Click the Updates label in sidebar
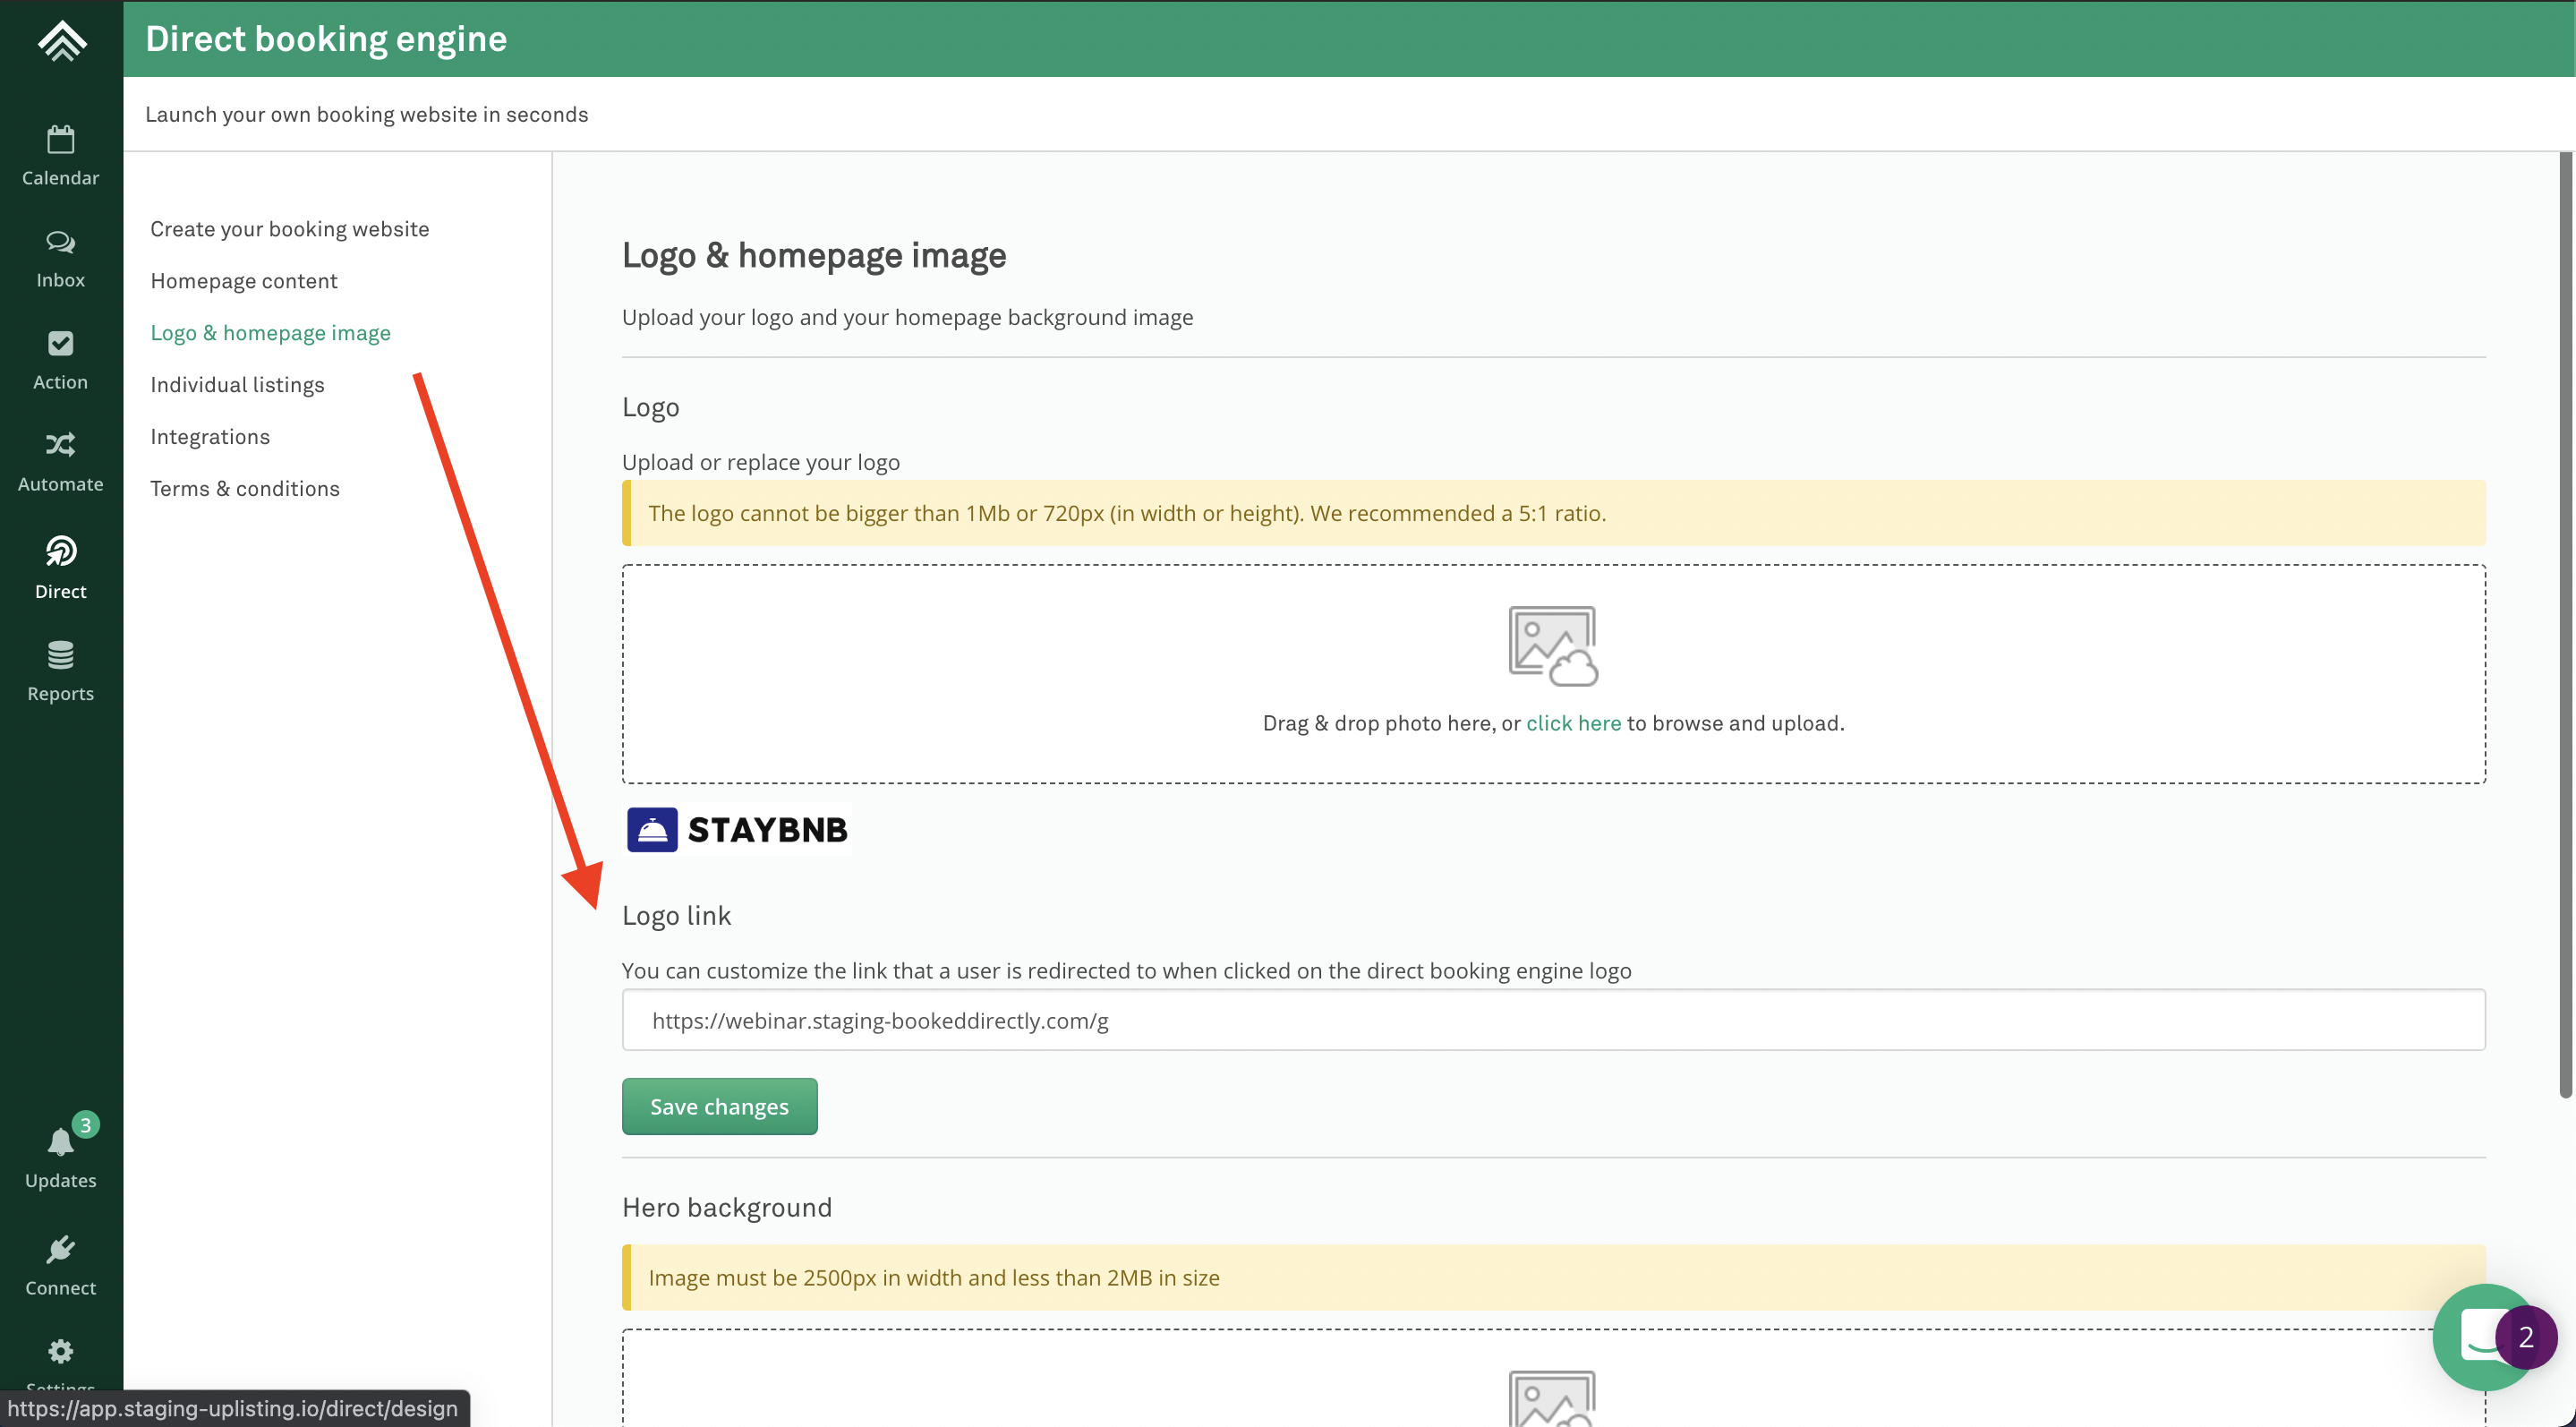 click(x=61, y=1181)
